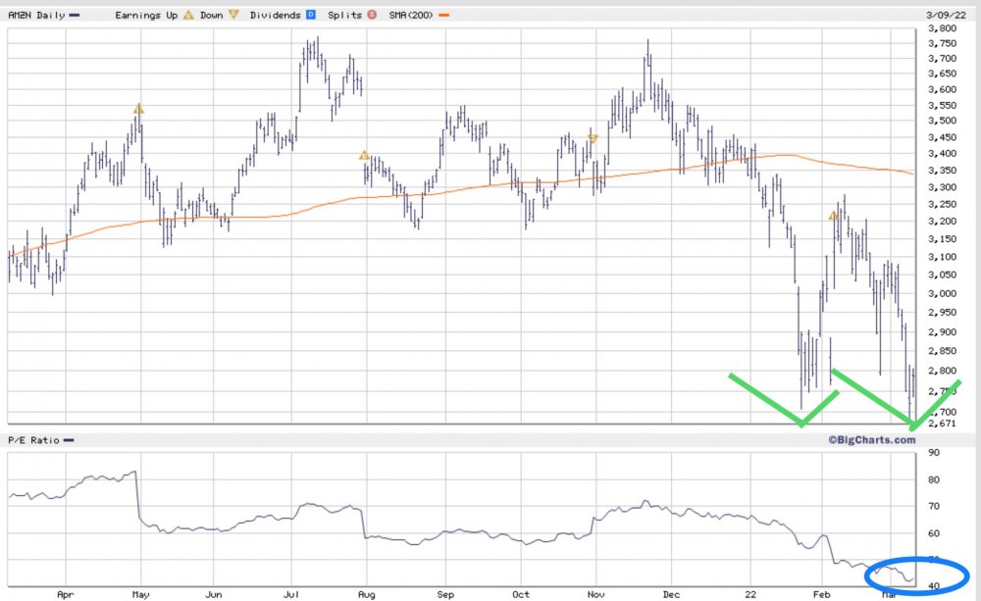Screen dimensions: 981x601
Task: Click the 'Dec' month axis label
Action: (x=671, y=594)
